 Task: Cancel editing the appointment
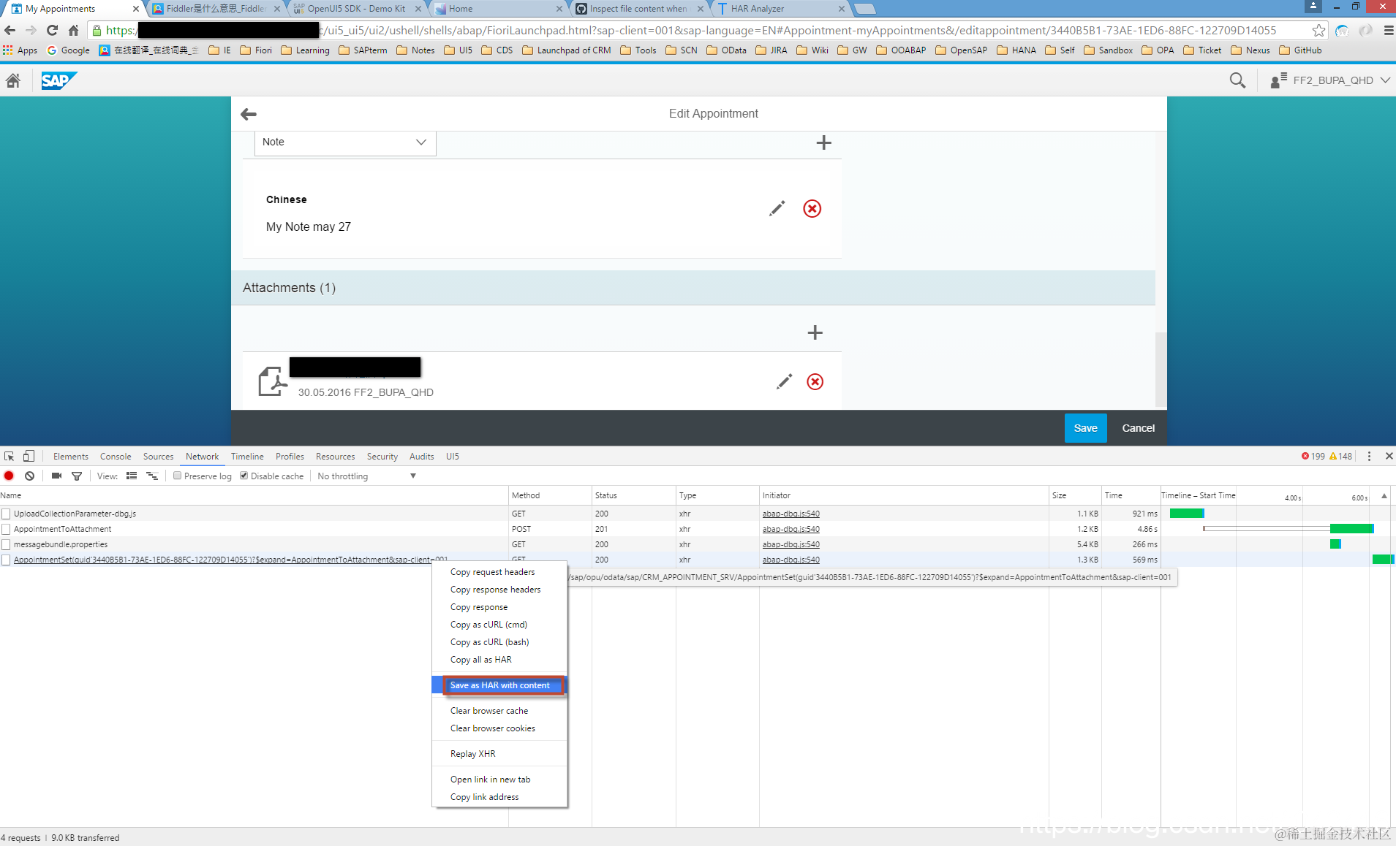click(1139, 428)
